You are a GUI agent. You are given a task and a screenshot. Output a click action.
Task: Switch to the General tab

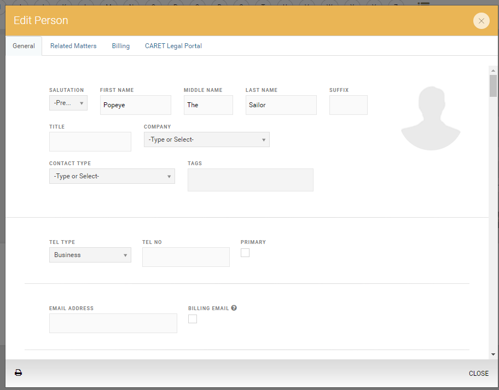tap(24, 46)
